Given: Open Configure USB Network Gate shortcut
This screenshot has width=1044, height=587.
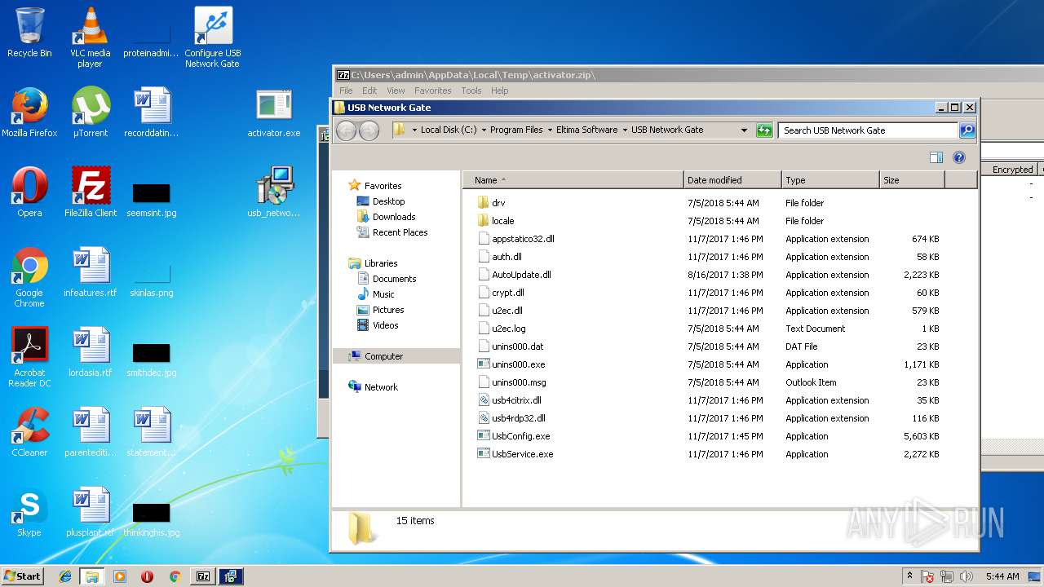Looking at the screenshot, I should tap(213, 38).
